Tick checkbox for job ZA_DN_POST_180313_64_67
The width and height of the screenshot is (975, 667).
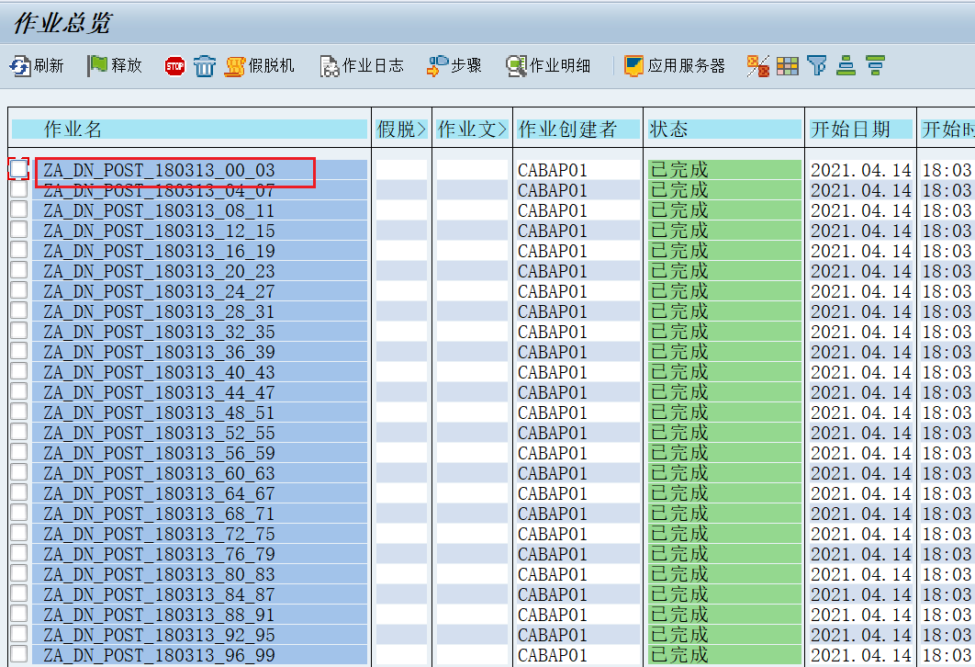[18, 492]
